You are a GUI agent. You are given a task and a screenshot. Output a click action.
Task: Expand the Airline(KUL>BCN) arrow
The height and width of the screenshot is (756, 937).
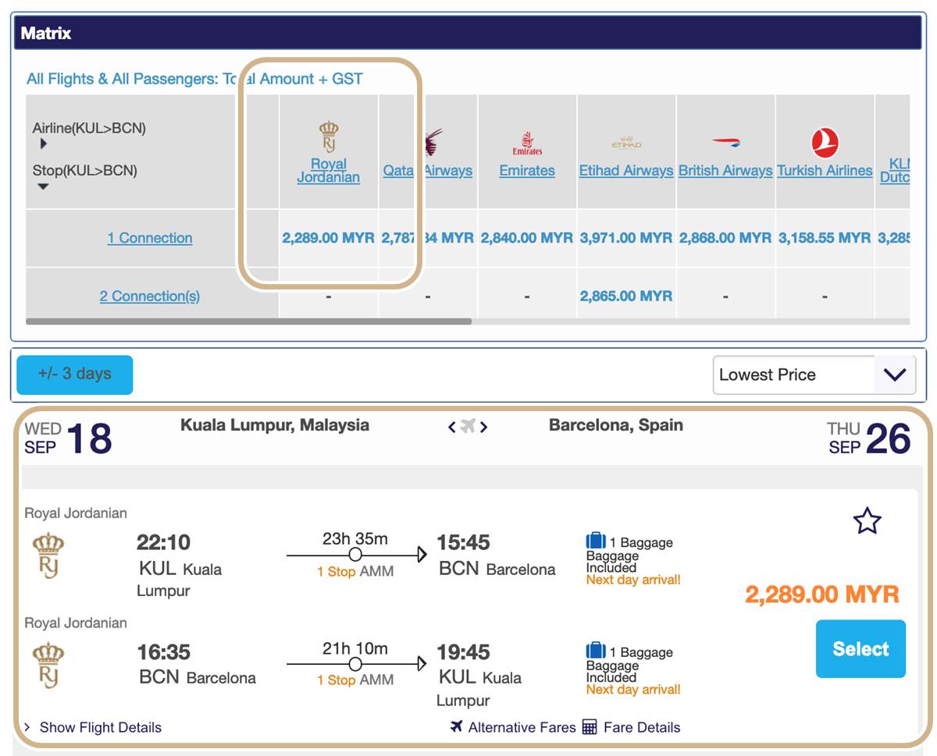click(x=43, y=144)
